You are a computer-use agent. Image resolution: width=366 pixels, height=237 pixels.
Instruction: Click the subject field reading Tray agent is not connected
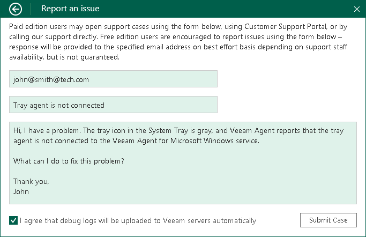[x=113, y=105]
